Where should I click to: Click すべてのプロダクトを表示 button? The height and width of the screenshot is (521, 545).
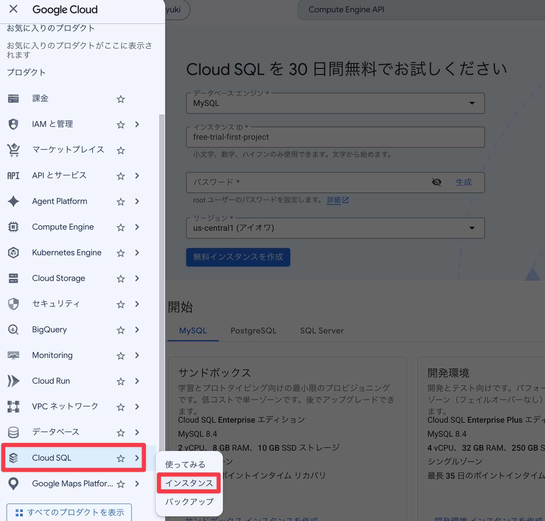(69, 512)
